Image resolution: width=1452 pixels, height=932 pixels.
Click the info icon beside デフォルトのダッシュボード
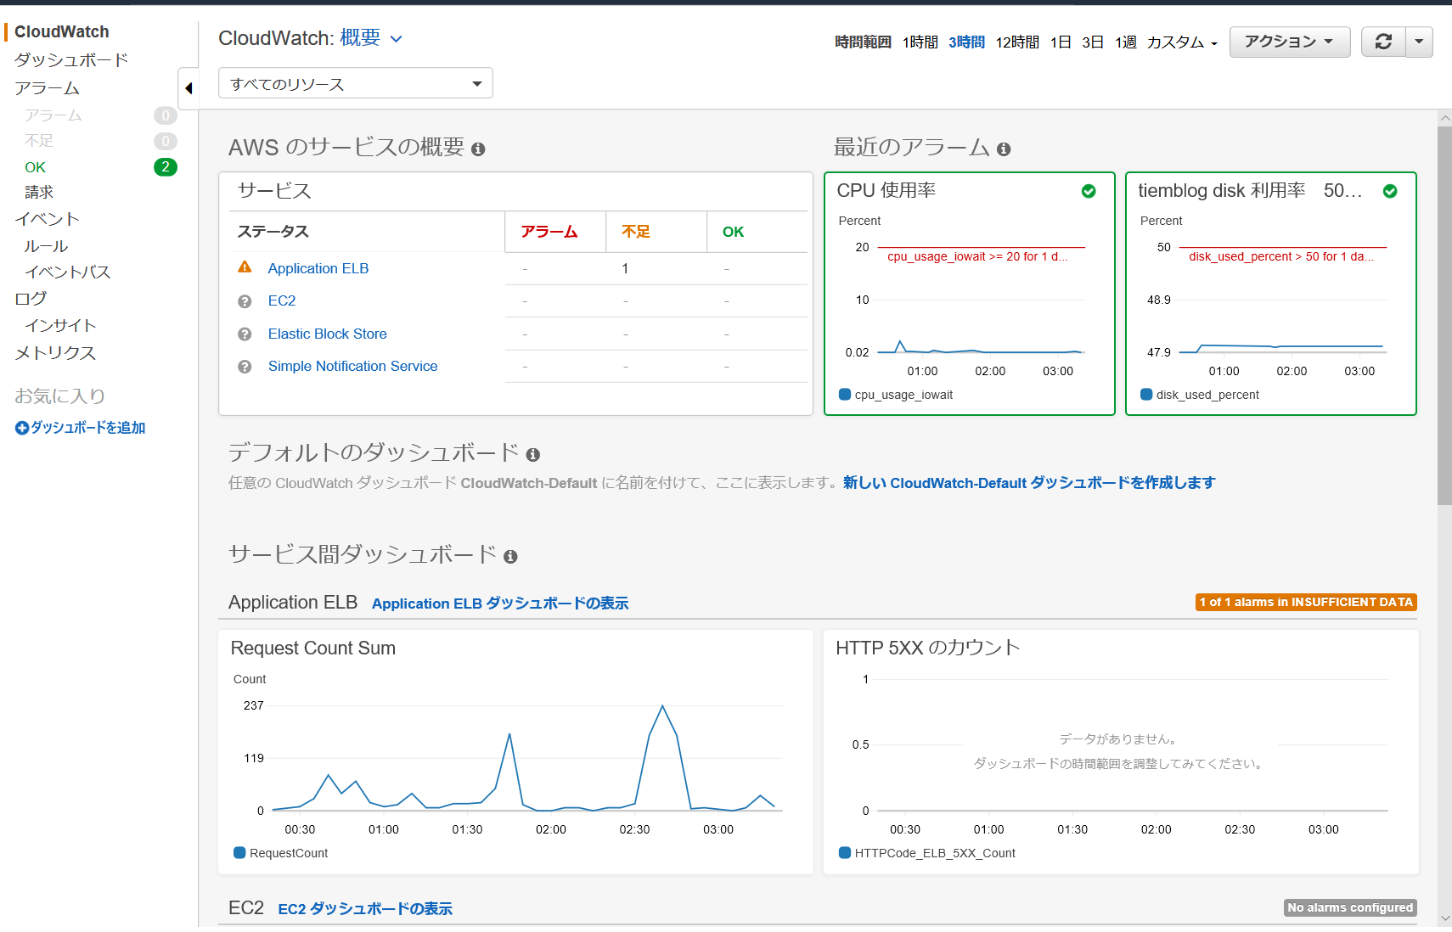coord(533,455)
